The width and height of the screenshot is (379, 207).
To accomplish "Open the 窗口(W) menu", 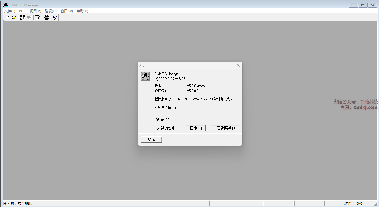I will [x=67, y=11].
